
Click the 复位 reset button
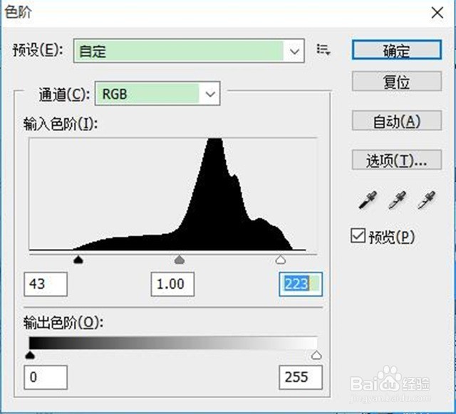(x=397, y=81)
